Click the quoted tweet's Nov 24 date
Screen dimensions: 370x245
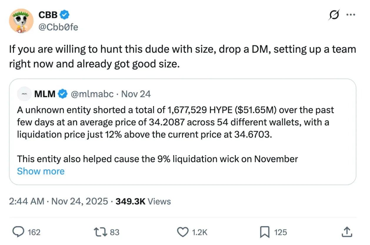pos(136,94)
